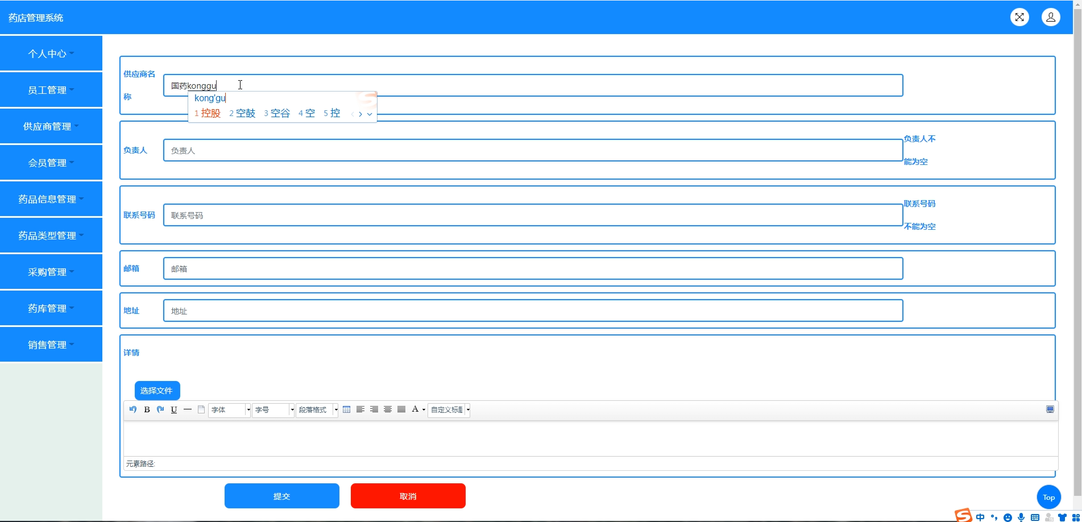The height and width of the screenshot is (522, 1082).
Task: Click inside the rich text editor body
Action: tap(591, 438)
